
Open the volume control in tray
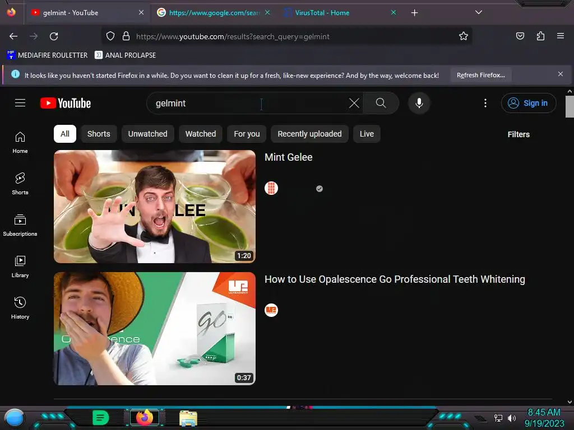pos(512,418)
